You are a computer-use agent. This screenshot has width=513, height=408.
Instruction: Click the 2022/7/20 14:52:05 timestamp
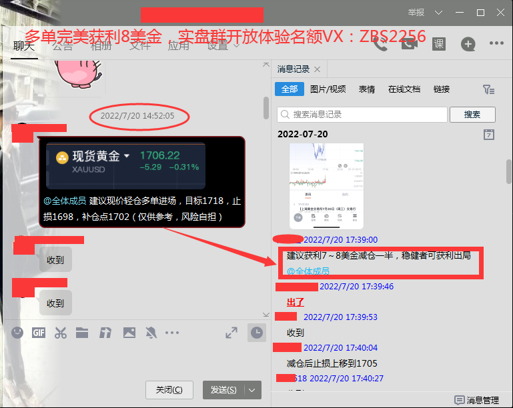pos(137,116)
